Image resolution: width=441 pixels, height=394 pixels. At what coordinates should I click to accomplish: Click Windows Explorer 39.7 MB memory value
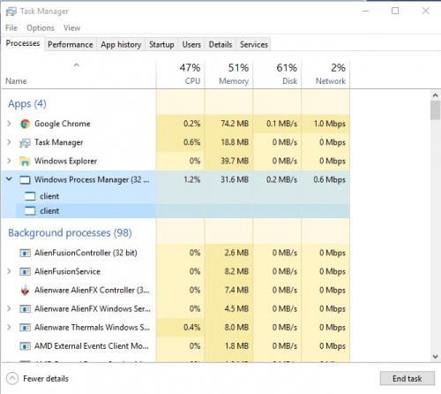pyautogui.click(x=235, y=161)
